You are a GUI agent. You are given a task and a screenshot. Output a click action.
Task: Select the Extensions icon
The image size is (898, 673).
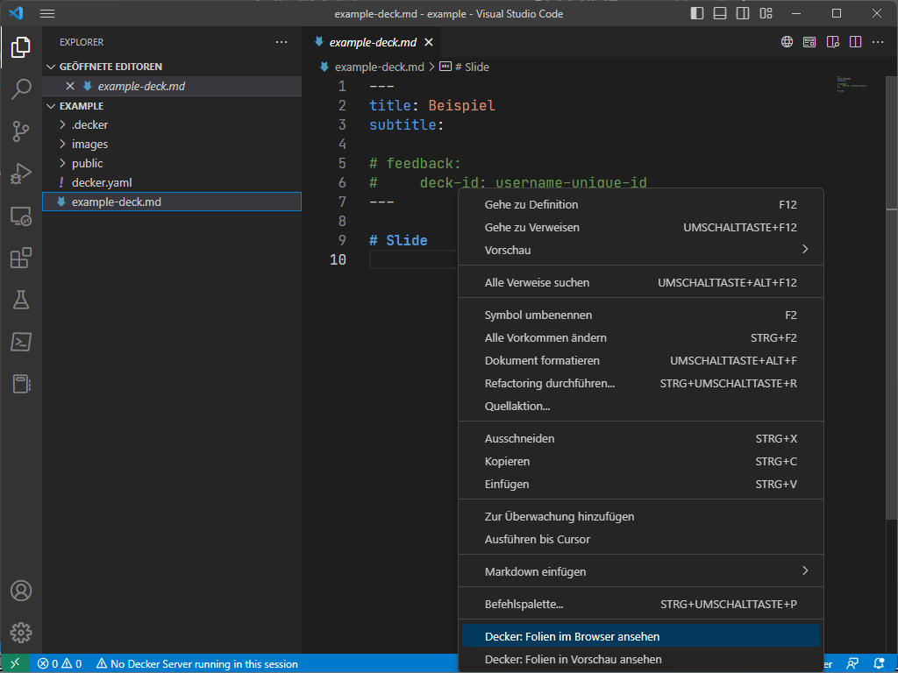(x=20, y=258)
